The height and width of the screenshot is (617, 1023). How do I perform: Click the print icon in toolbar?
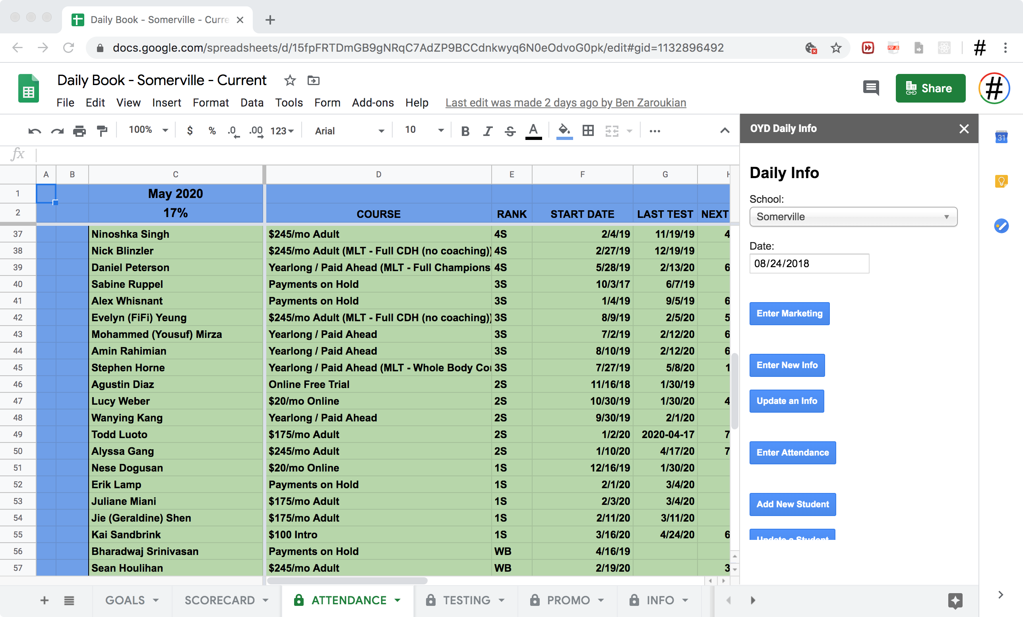point(79,131)
